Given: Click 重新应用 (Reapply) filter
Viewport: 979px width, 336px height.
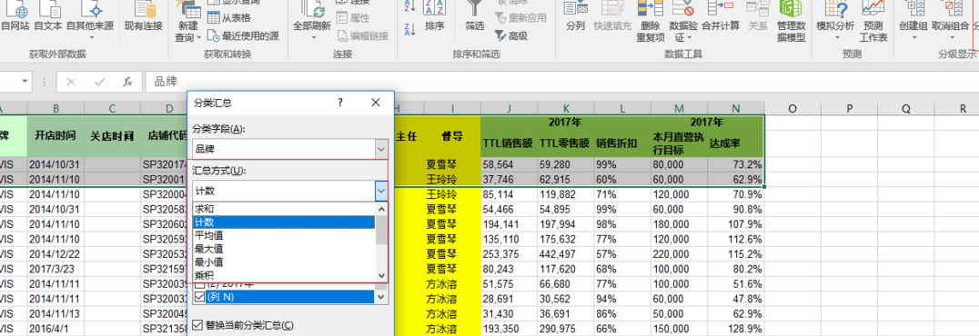Looking at the screenshot, I should (x=520, y=18).
